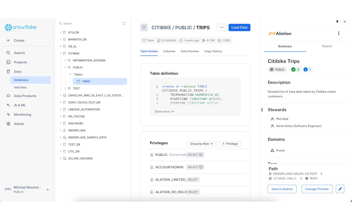352x220 pixels.
Task: Click the database Search input field
Action: point(91,24)
